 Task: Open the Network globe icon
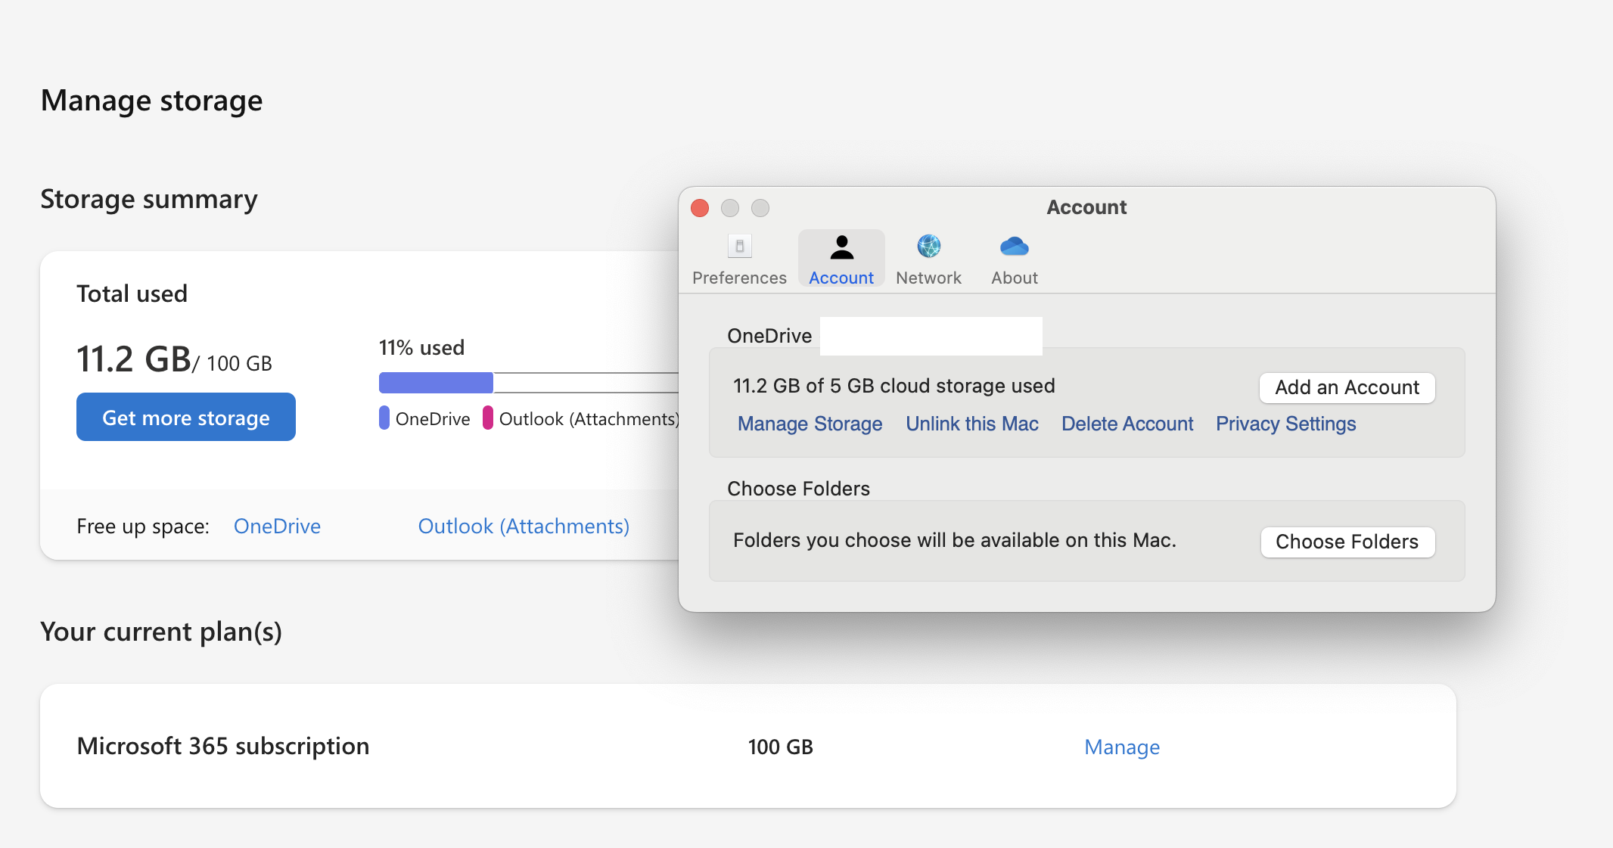tap(928, 246)
